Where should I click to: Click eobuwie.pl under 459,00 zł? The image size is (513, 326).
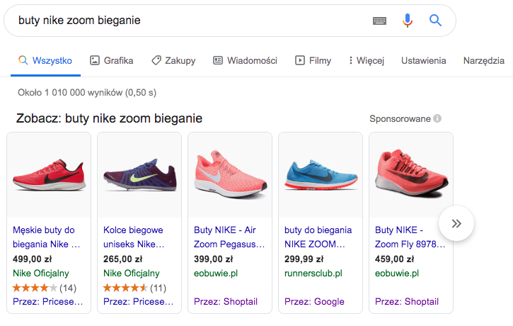pos(397,274)
